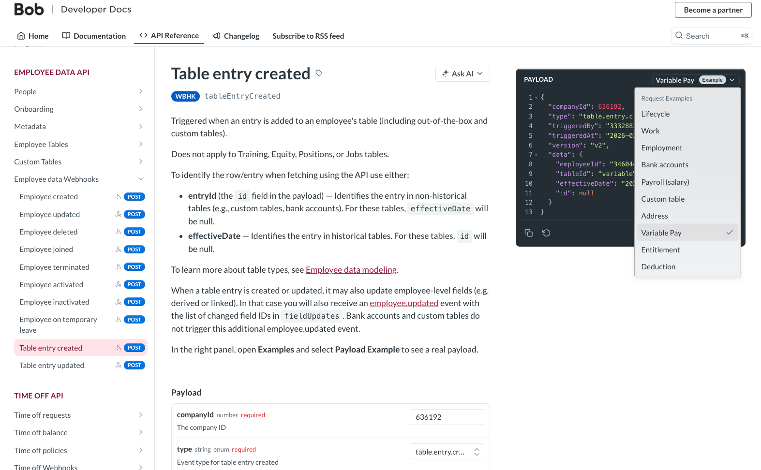
Task: Click the tag icon beside Table entry created
Action: (319, 73)
